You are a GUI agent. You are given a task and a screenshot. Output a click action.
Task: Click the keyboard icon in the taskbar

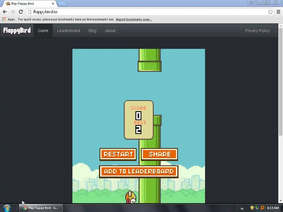(242, 208)
